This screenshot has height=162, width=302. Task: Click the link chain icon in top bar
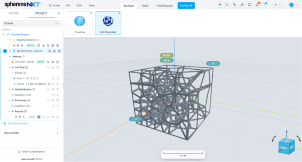[x=234, y=5]
